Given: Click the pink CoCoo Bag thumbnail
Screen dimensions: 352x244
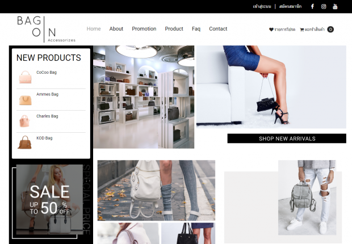Looking at the screenshot, I should click(x=25, y=77).
